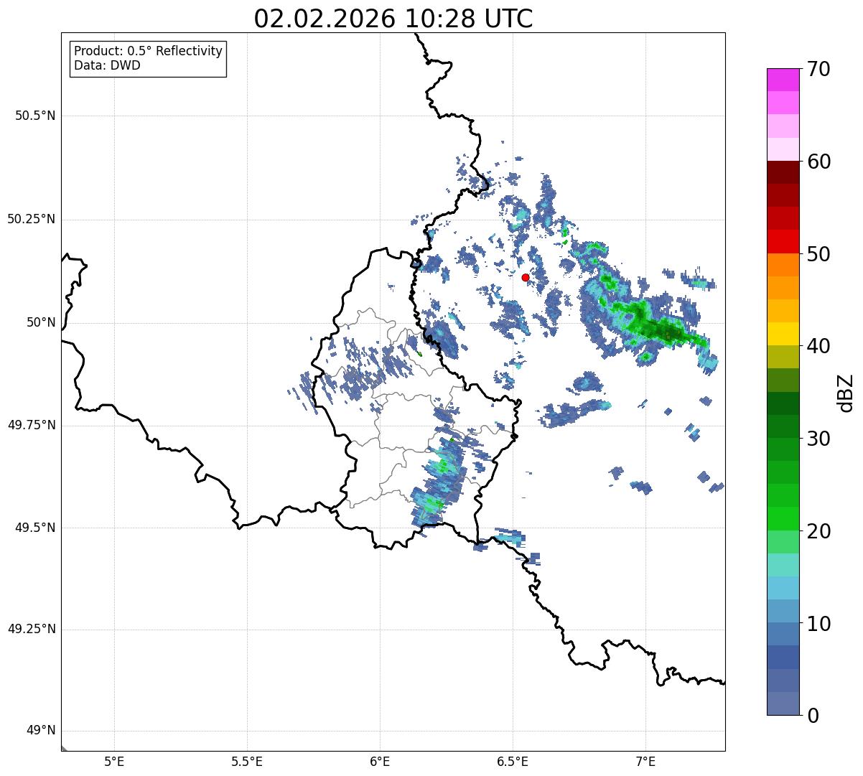Click the "Product: 0.5° Reflectivity" text
Image resolution: width=863 pixels, height=776 pixels.
pos(148,52)
